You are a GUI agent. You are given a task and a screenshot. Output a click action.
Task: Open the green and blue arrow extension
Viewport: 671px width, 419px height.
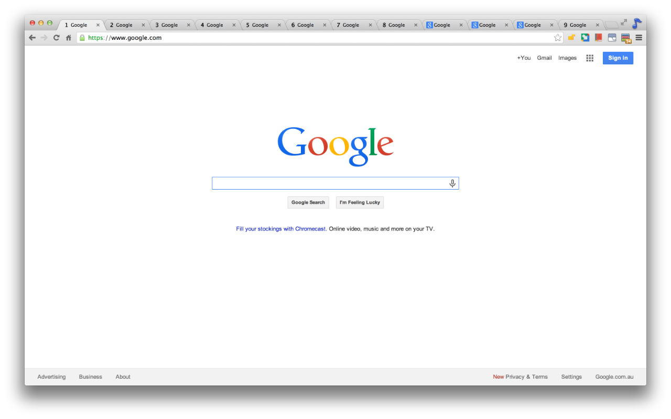585,38
